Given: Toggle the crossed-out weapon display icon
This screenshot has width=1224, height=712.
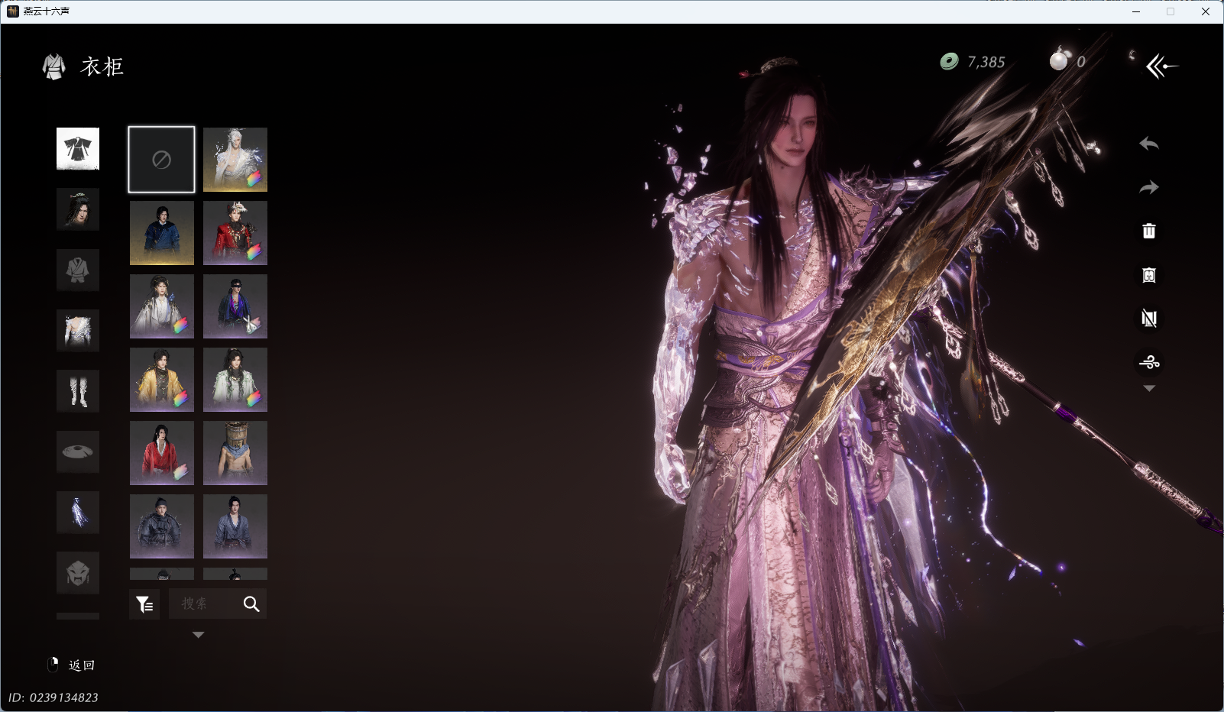Looking at the screenshot, I should pyautogui.click(x=1148, y=319).
